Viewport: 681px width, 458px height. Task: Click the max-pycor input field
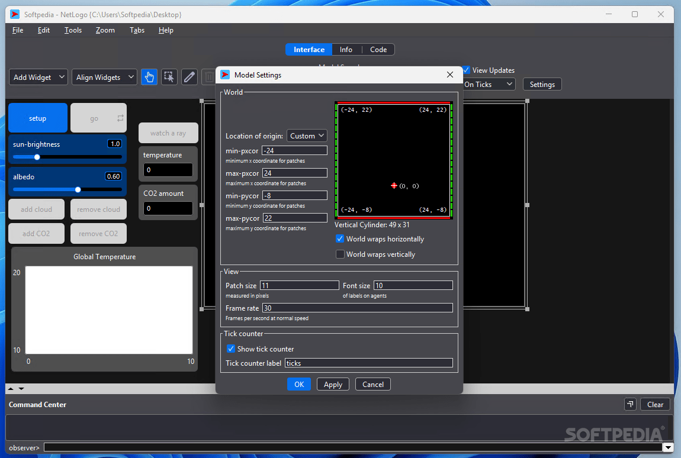(294, 218)
